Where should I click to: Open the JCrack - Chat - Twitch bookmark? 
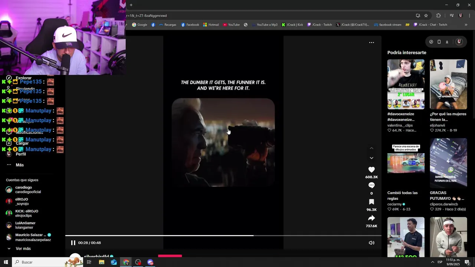(430, 25)
